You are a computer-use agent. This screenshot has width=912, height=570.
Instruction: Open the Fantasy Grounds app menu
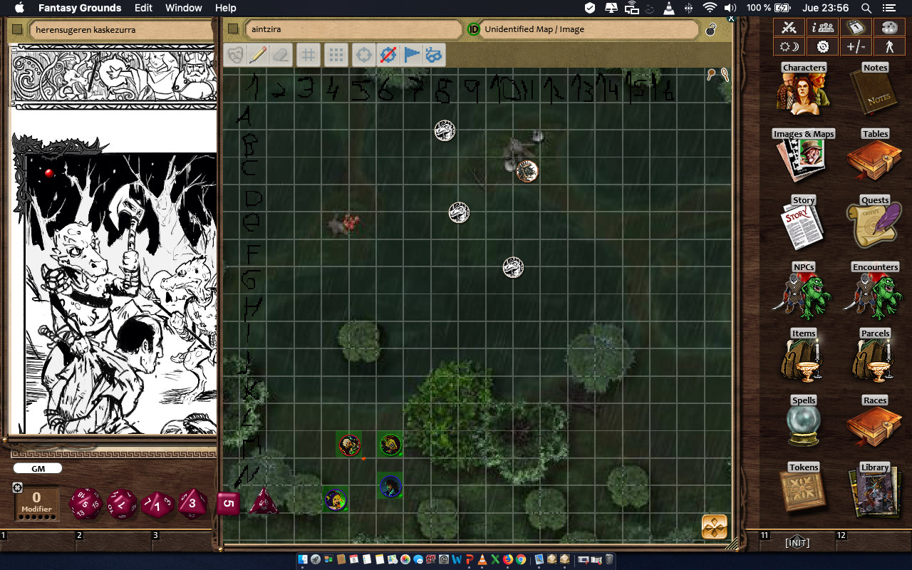tap(80, 8)
